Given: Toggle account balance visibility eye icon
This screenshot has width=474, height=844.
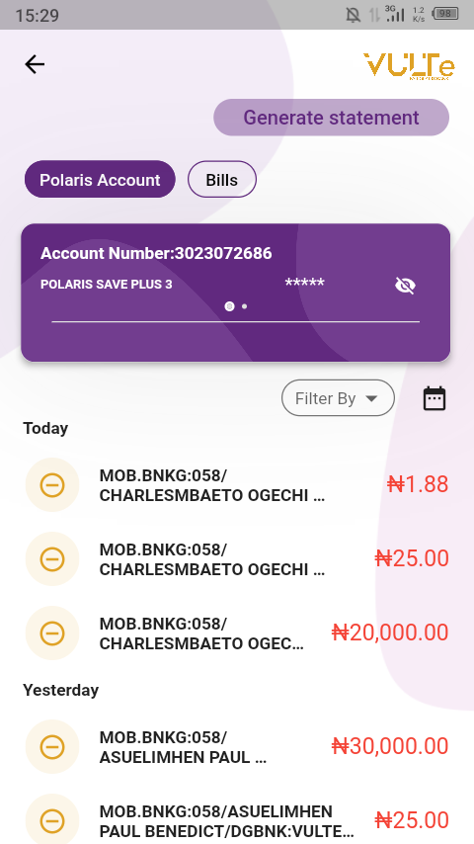Looking at the screenshot, I should 405,286.
